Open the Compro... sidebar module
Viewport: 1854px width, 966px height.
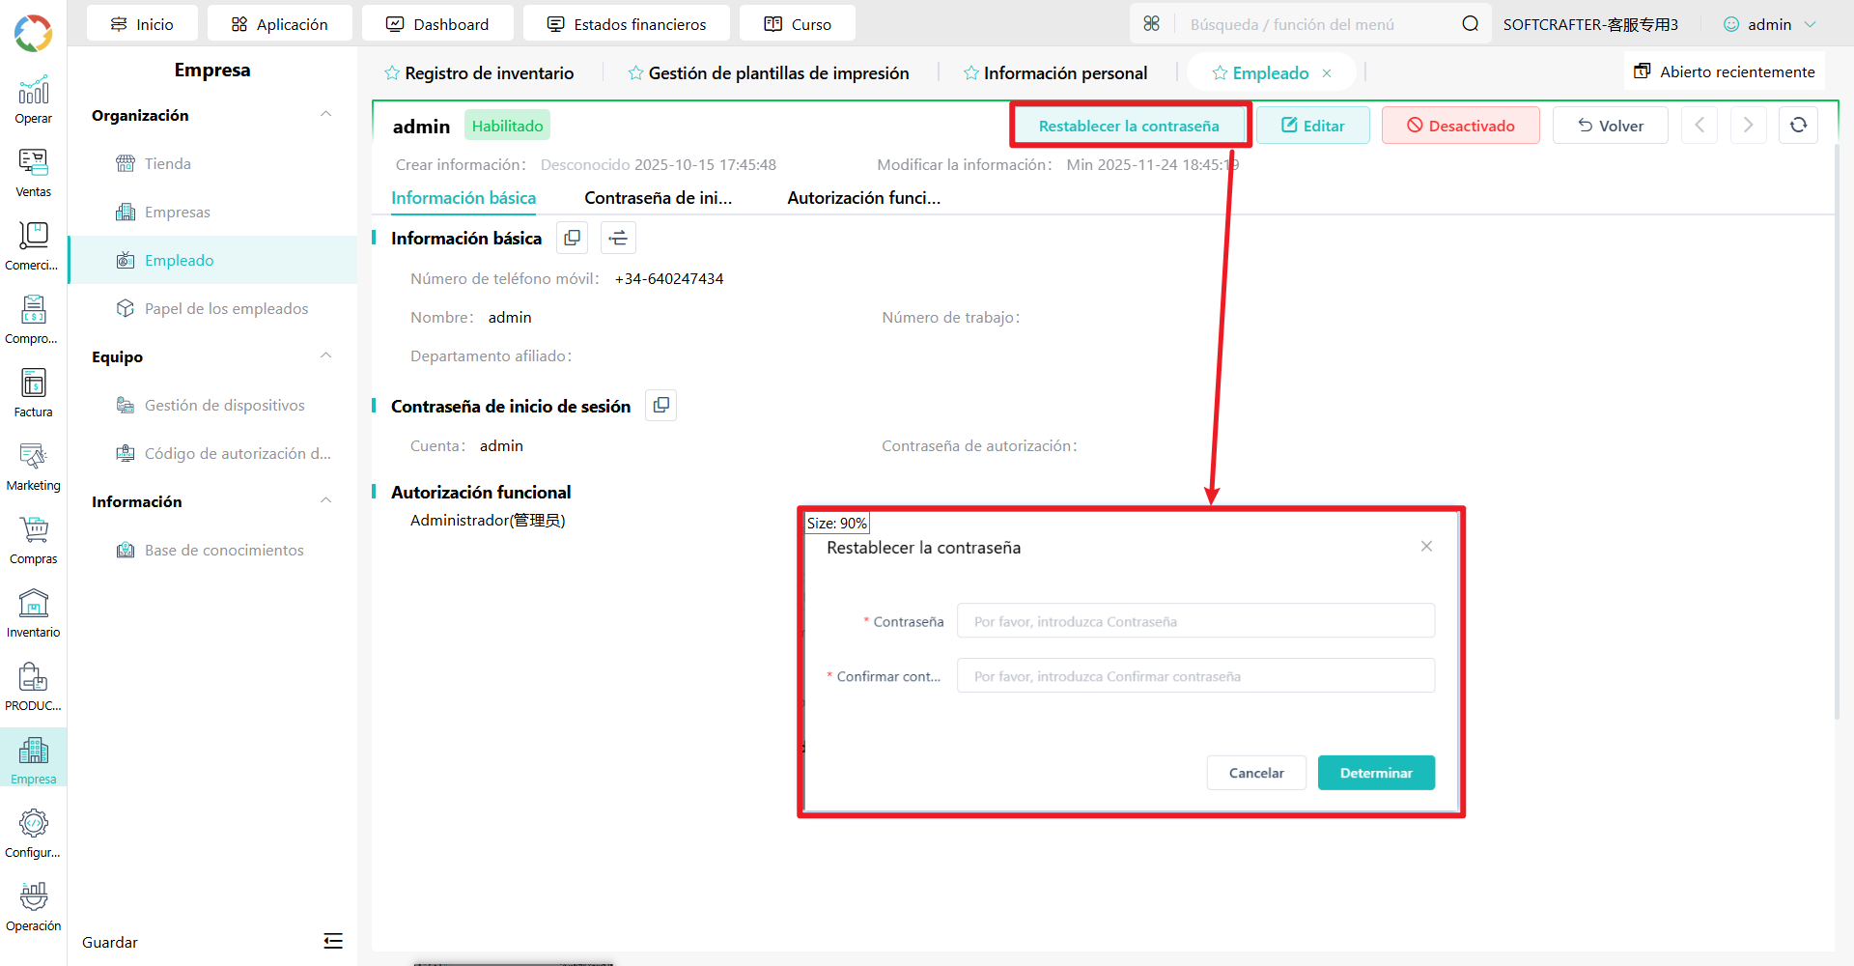coord(34,321)
